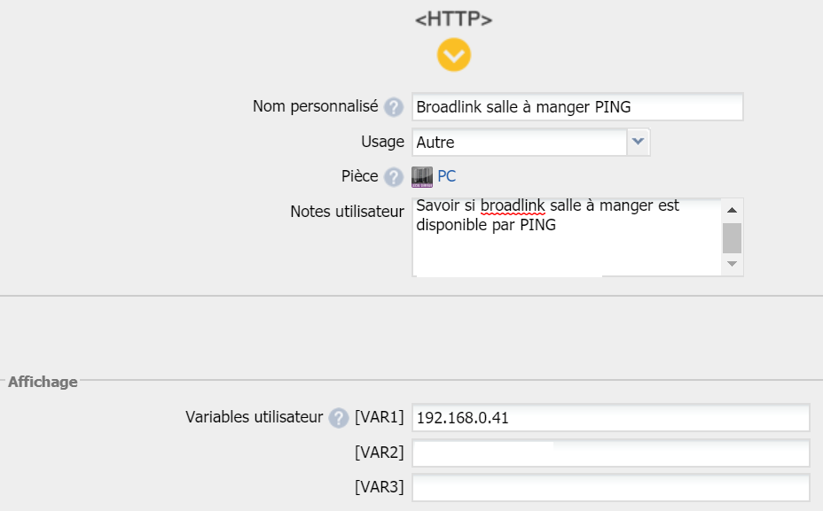823x511 pixels.
Task: Click the room picture icon next to PC
Action: pos(422,177)
